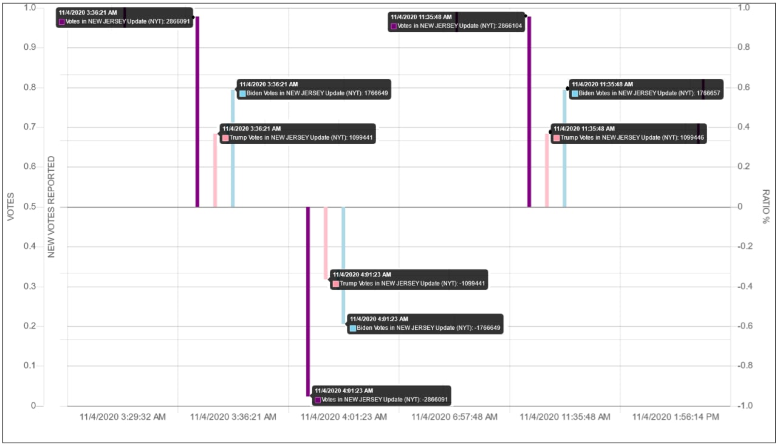Click the purple bar at 3:36:21 AM
Screen dimensions: 777x444
pos(197,112)
